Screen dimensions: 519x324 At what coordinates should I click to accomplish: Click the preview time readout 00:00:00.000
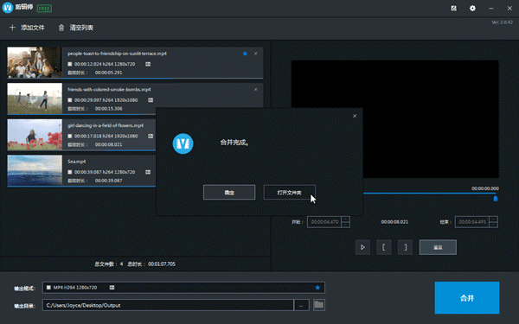(485, 188)
